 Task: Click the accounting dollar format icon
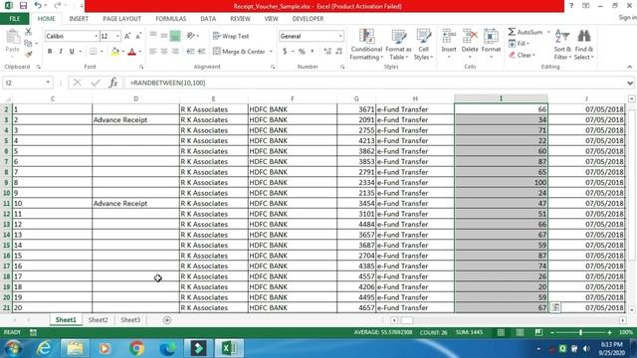coord(285,52)
